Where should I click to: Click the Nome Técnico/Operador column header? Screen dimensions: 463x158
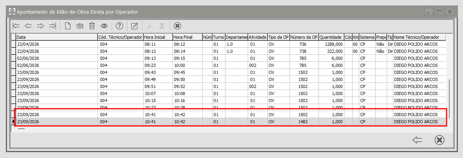click(419, 37)
